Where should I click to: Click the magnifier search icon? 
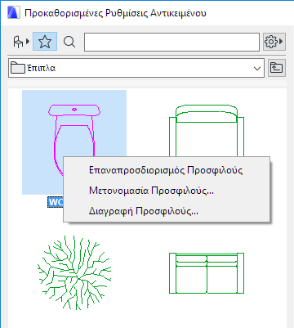point(69,42)
